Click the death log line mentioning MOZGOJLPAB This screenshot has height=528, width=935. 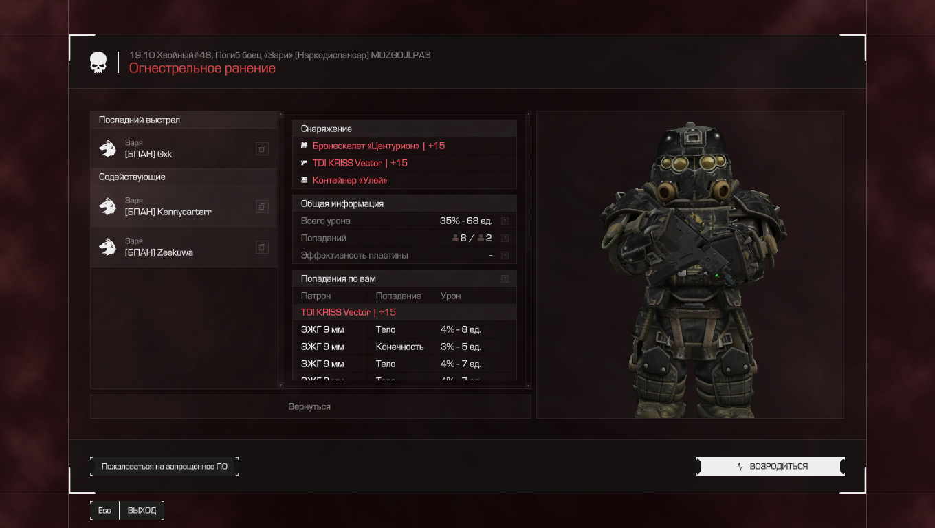280,55
